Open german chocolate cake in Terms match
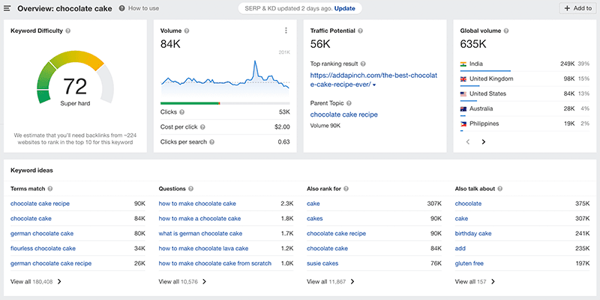Image resolution: width=600 pixels, height=300 pixels. tap(42, 233)
